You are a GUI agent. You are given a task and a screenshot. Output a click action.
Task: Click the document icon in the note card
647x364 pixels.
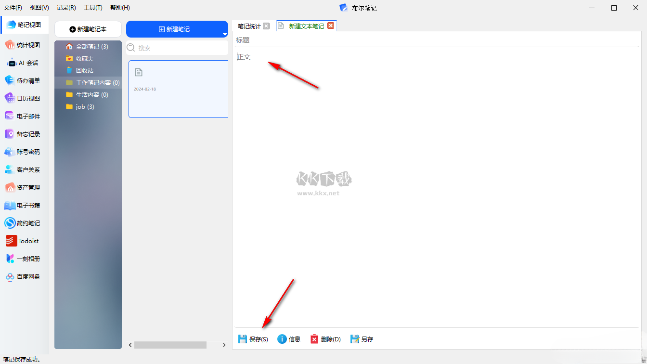tap(139, 72)
